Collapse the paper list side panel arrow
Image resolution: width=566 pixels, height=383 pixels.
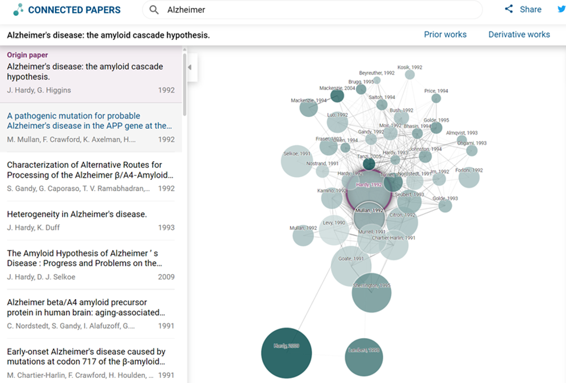190,68
